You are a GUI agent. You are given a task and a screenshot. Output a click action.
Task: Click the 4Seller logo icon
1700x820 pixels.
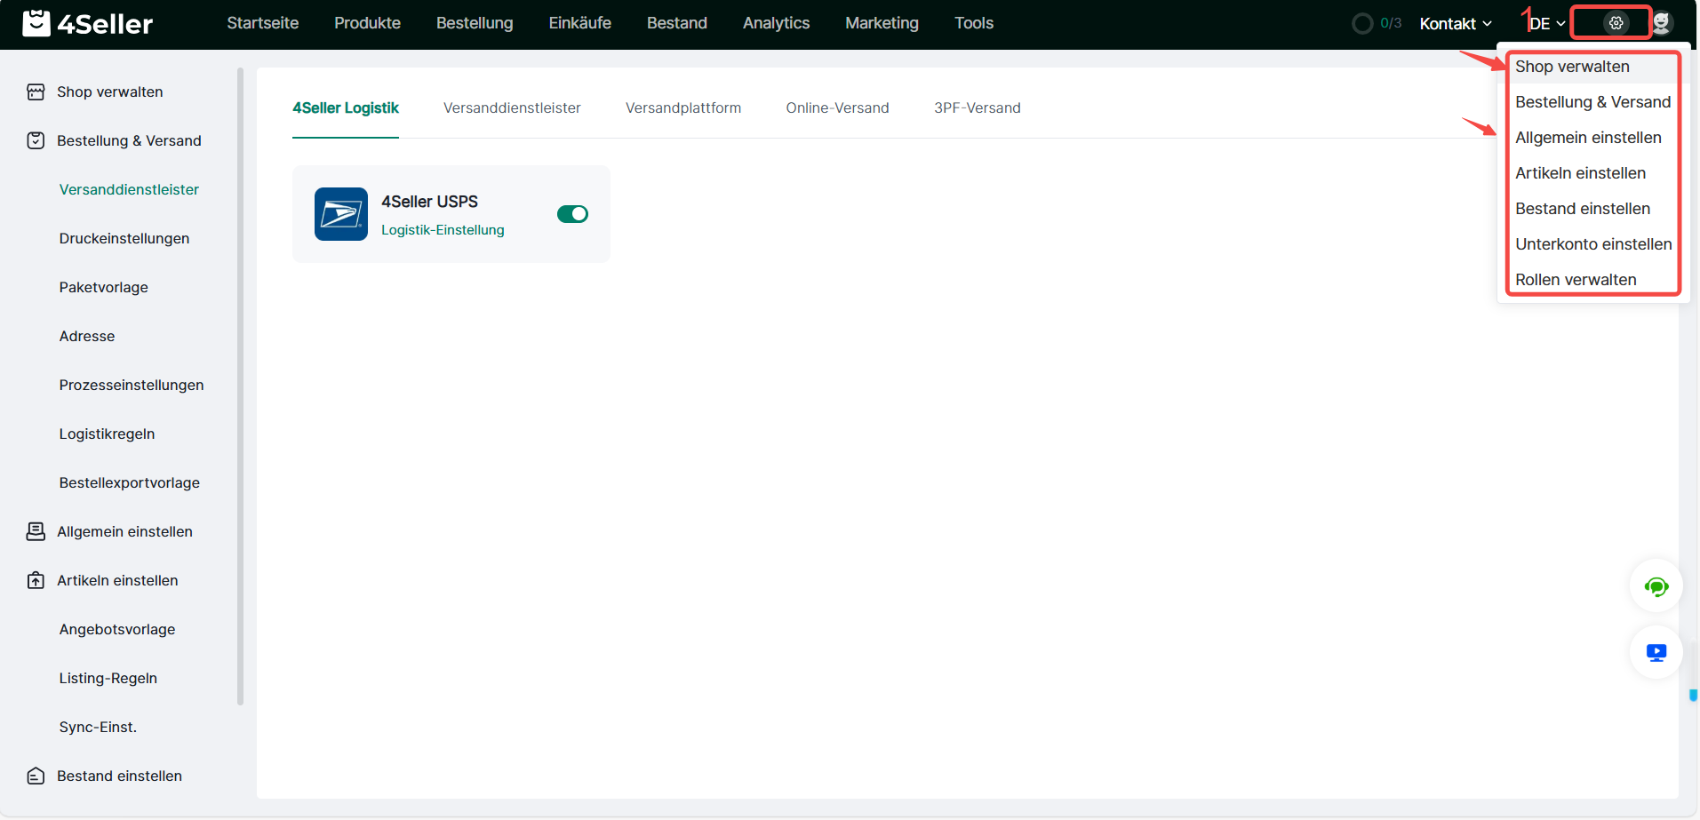pos(36,23)
